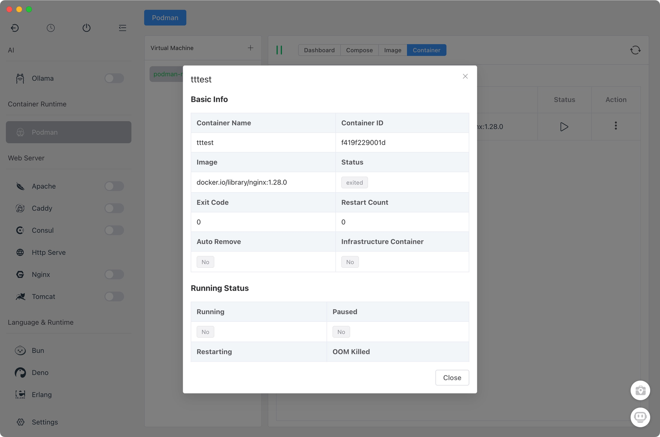Open the container action three-dot menu
The image size is (660, 437).
pos(615,126)
